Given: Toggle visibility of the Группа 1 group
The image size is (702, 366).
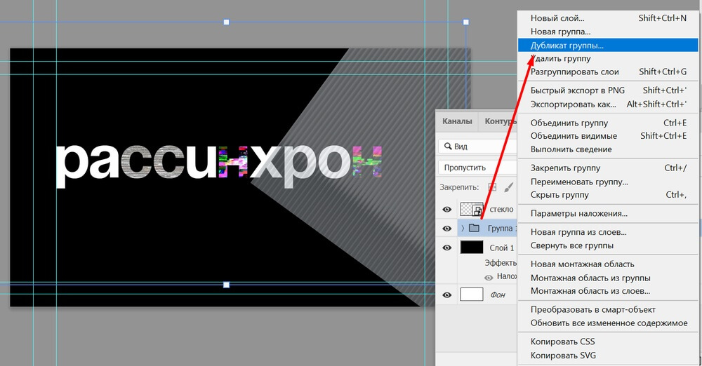Looking at the screenshot, I should click(446, 229).
